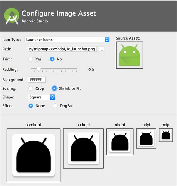
Task: Click the Android Studio subtitle text
Action: [35, 21]
